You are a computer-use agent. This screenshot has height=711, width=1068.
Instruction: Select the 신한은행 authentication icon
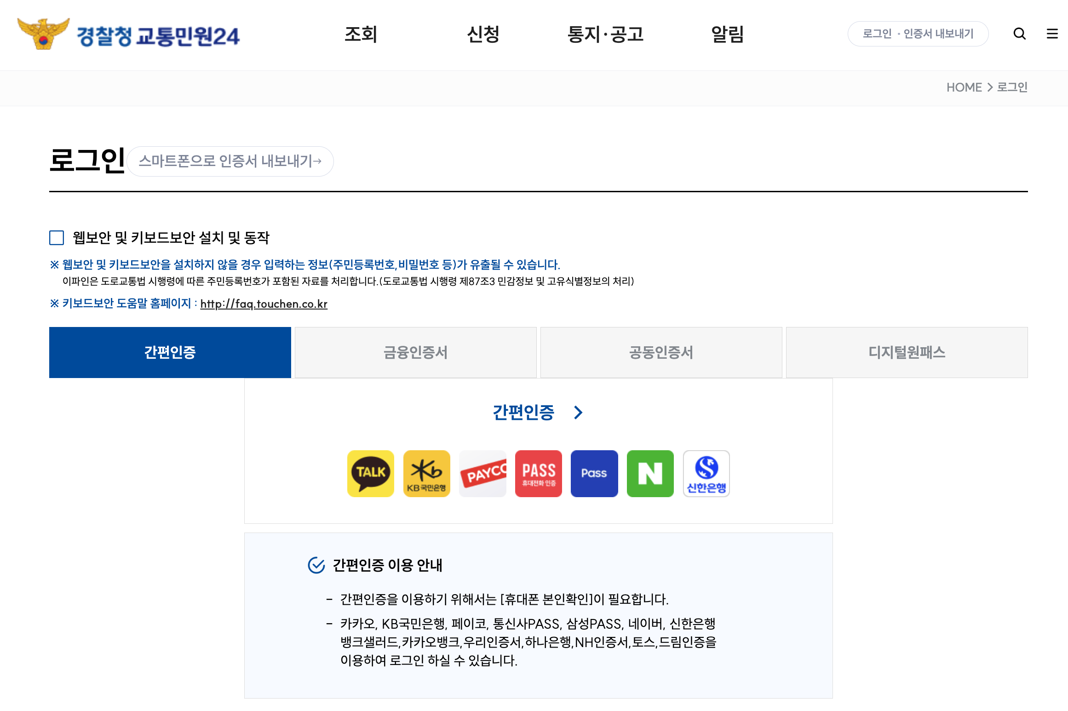tap(706, 473)
